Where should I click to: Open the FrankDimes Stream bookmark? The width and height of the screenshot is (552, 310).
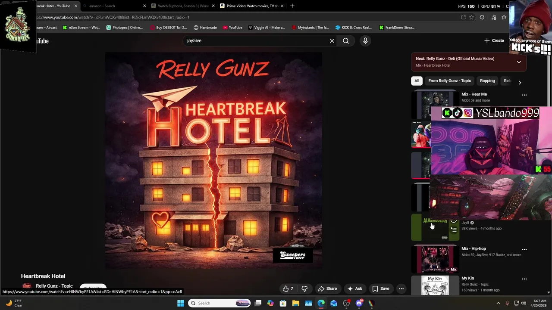point(397,28)
